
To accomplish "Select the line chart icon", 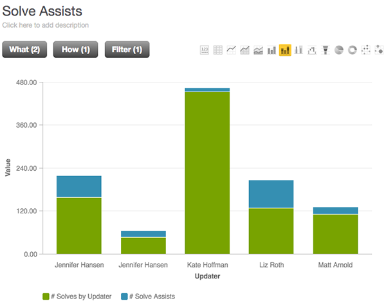I will [232, 50].
